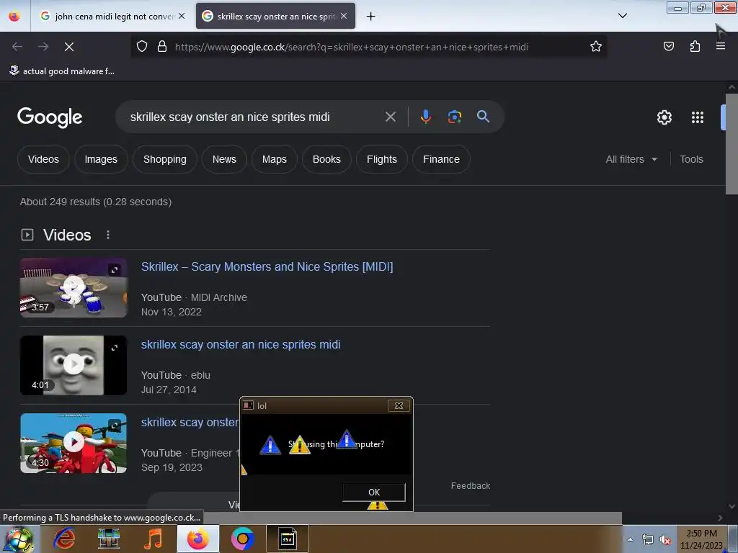Open network tray icon
Image resolution: width=738 pixels, height=553 pixels.
[x=648, y=540]
